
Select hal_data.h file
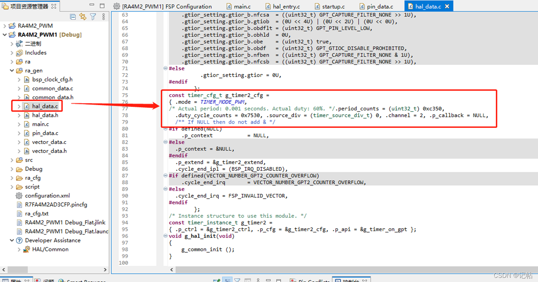[x=45, y=115]
